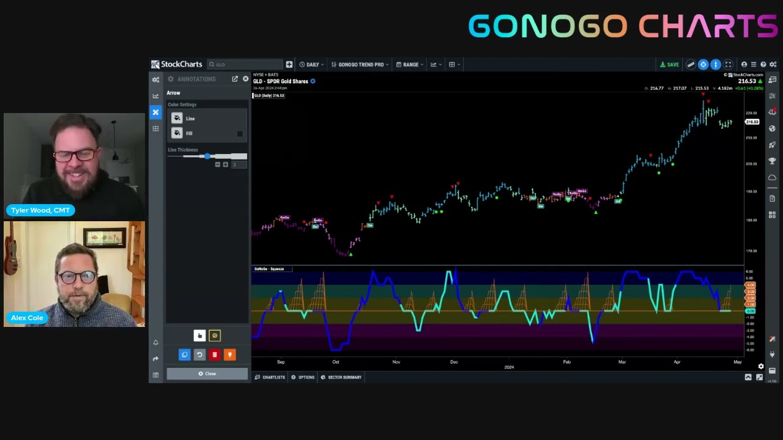Viewport: 783px width, 440px height.
Task: Open the user account icon
Action: [744, 64]
